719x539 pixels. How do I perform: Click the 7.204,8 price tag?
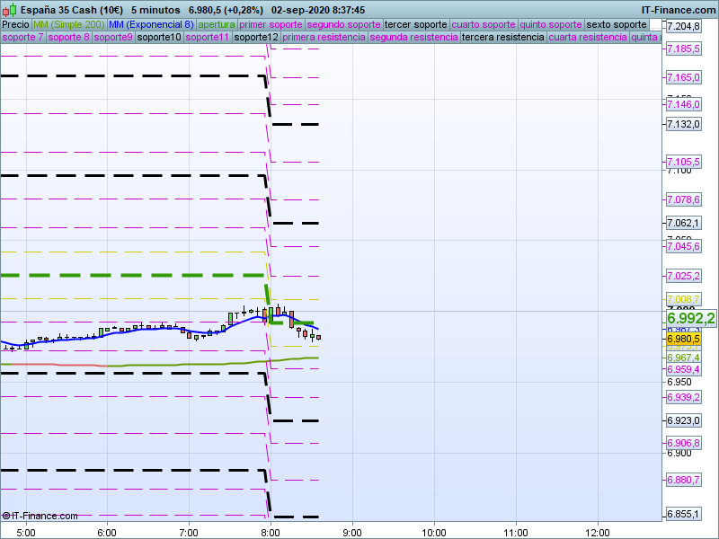pyautogui.click(x=683, y=26)
